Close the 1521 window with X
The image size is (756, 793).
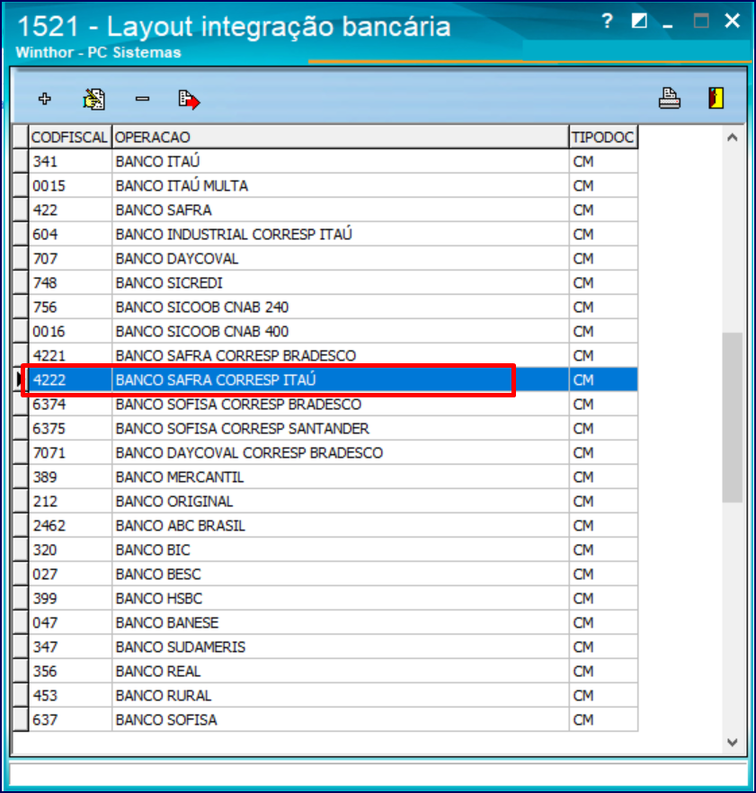tap(733, 21)
